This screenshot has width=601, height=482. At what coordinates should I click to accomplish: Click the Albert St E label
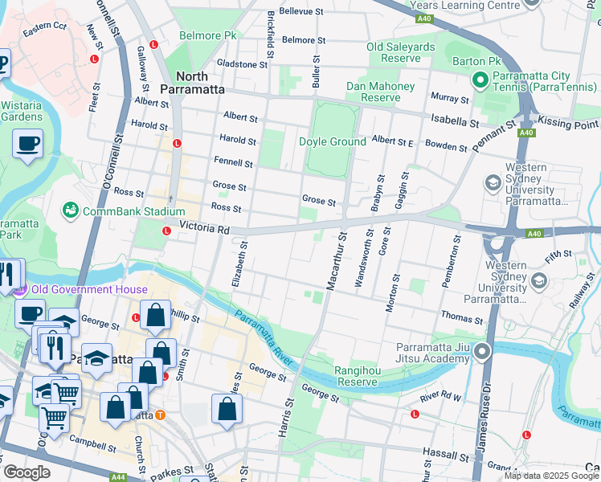(x=392, y=141)
